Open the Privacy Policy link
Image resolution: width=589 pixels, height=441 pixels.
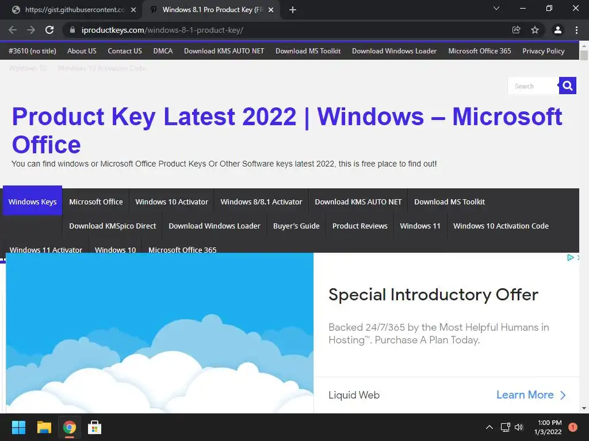(544, 51)
